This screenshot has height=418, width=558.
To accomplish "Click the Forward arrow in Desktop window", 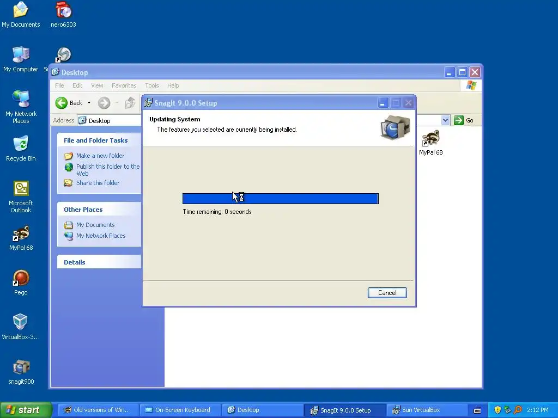I will (104, 103).
